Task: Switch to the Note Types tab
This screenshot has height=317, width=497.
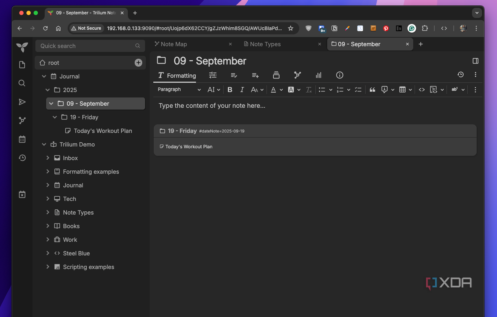Action: point(283,44)
